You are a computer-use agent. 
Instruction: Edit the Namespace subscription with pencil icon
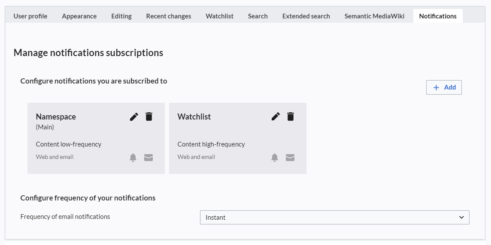(x=134, y=117)
